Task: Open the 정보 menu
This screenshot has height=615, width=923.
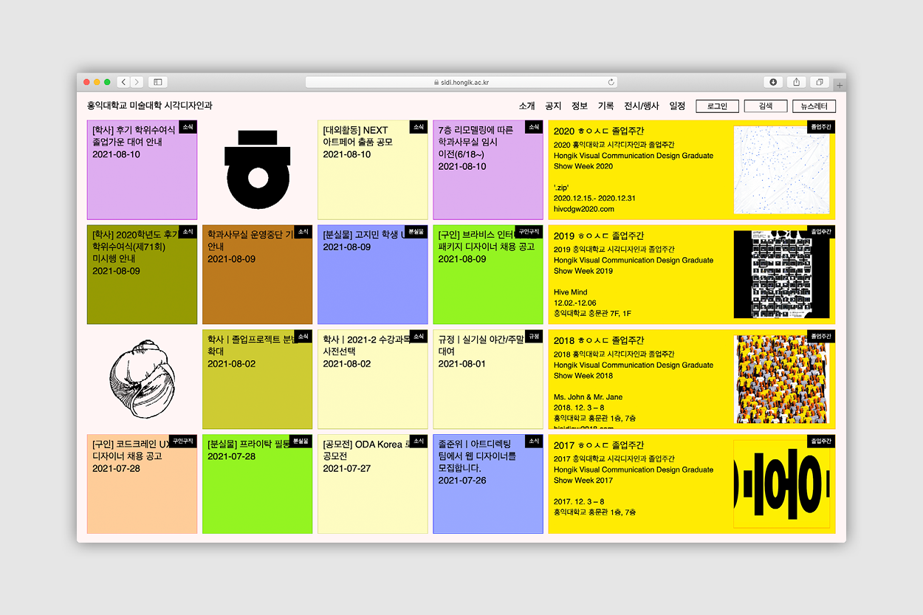Action: [580, 106]
